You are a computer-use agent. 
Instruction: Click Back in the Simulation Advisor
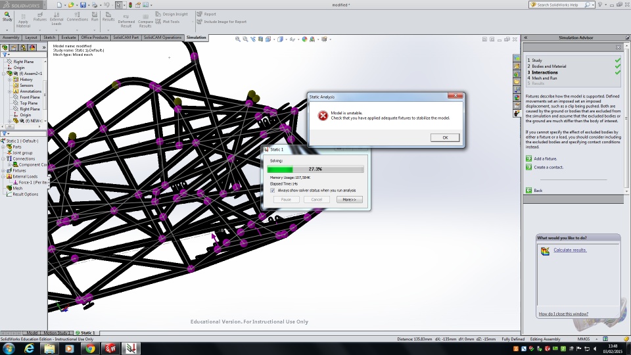538,191
